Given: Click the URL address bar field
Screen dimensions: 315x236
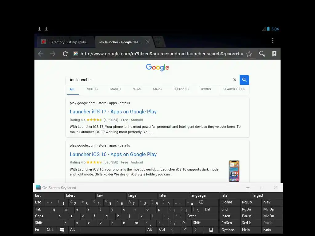Looking at the screenshot, I should pos(161,54).
